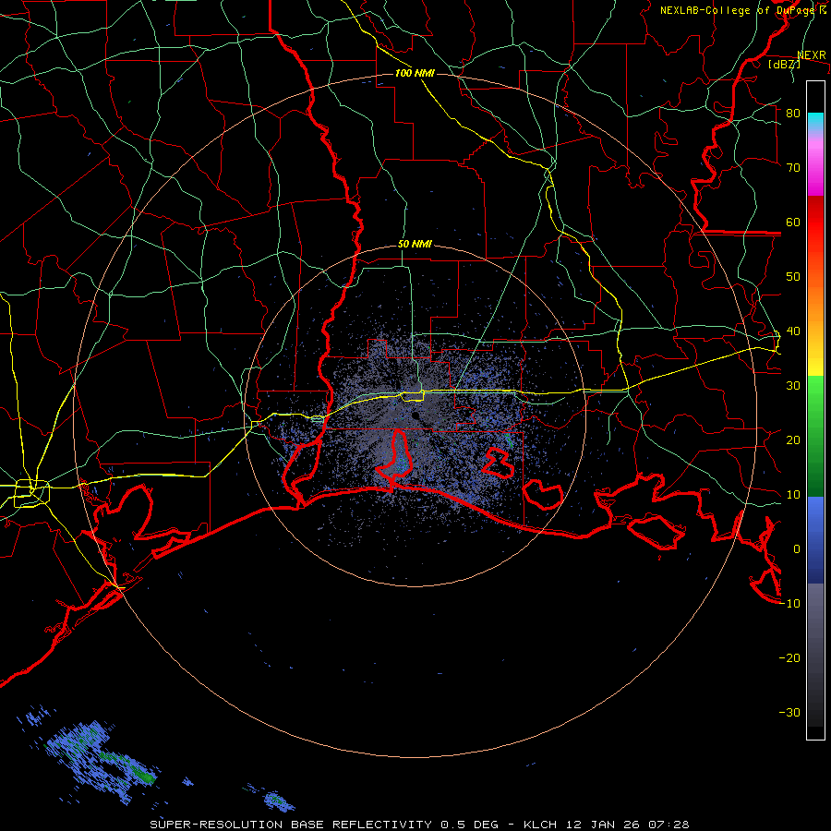The image size is (831, 831).
Task: Click the 50 NMI range ring label
Action: [415, 245]
